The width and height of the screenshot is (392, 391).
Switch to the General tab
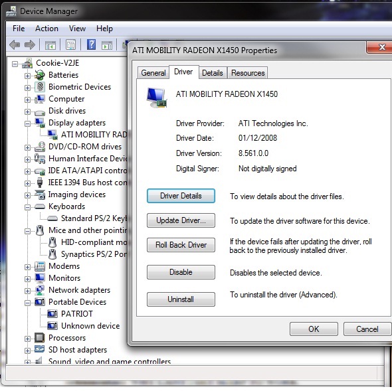(x=153, y=73)
